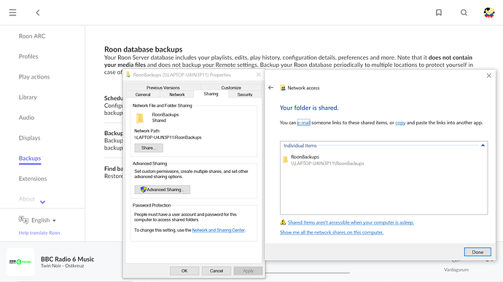Open Roon search magnifier icon
This screenshot has width=503, height=282.
pyautogui.click(x=464, y=12)
